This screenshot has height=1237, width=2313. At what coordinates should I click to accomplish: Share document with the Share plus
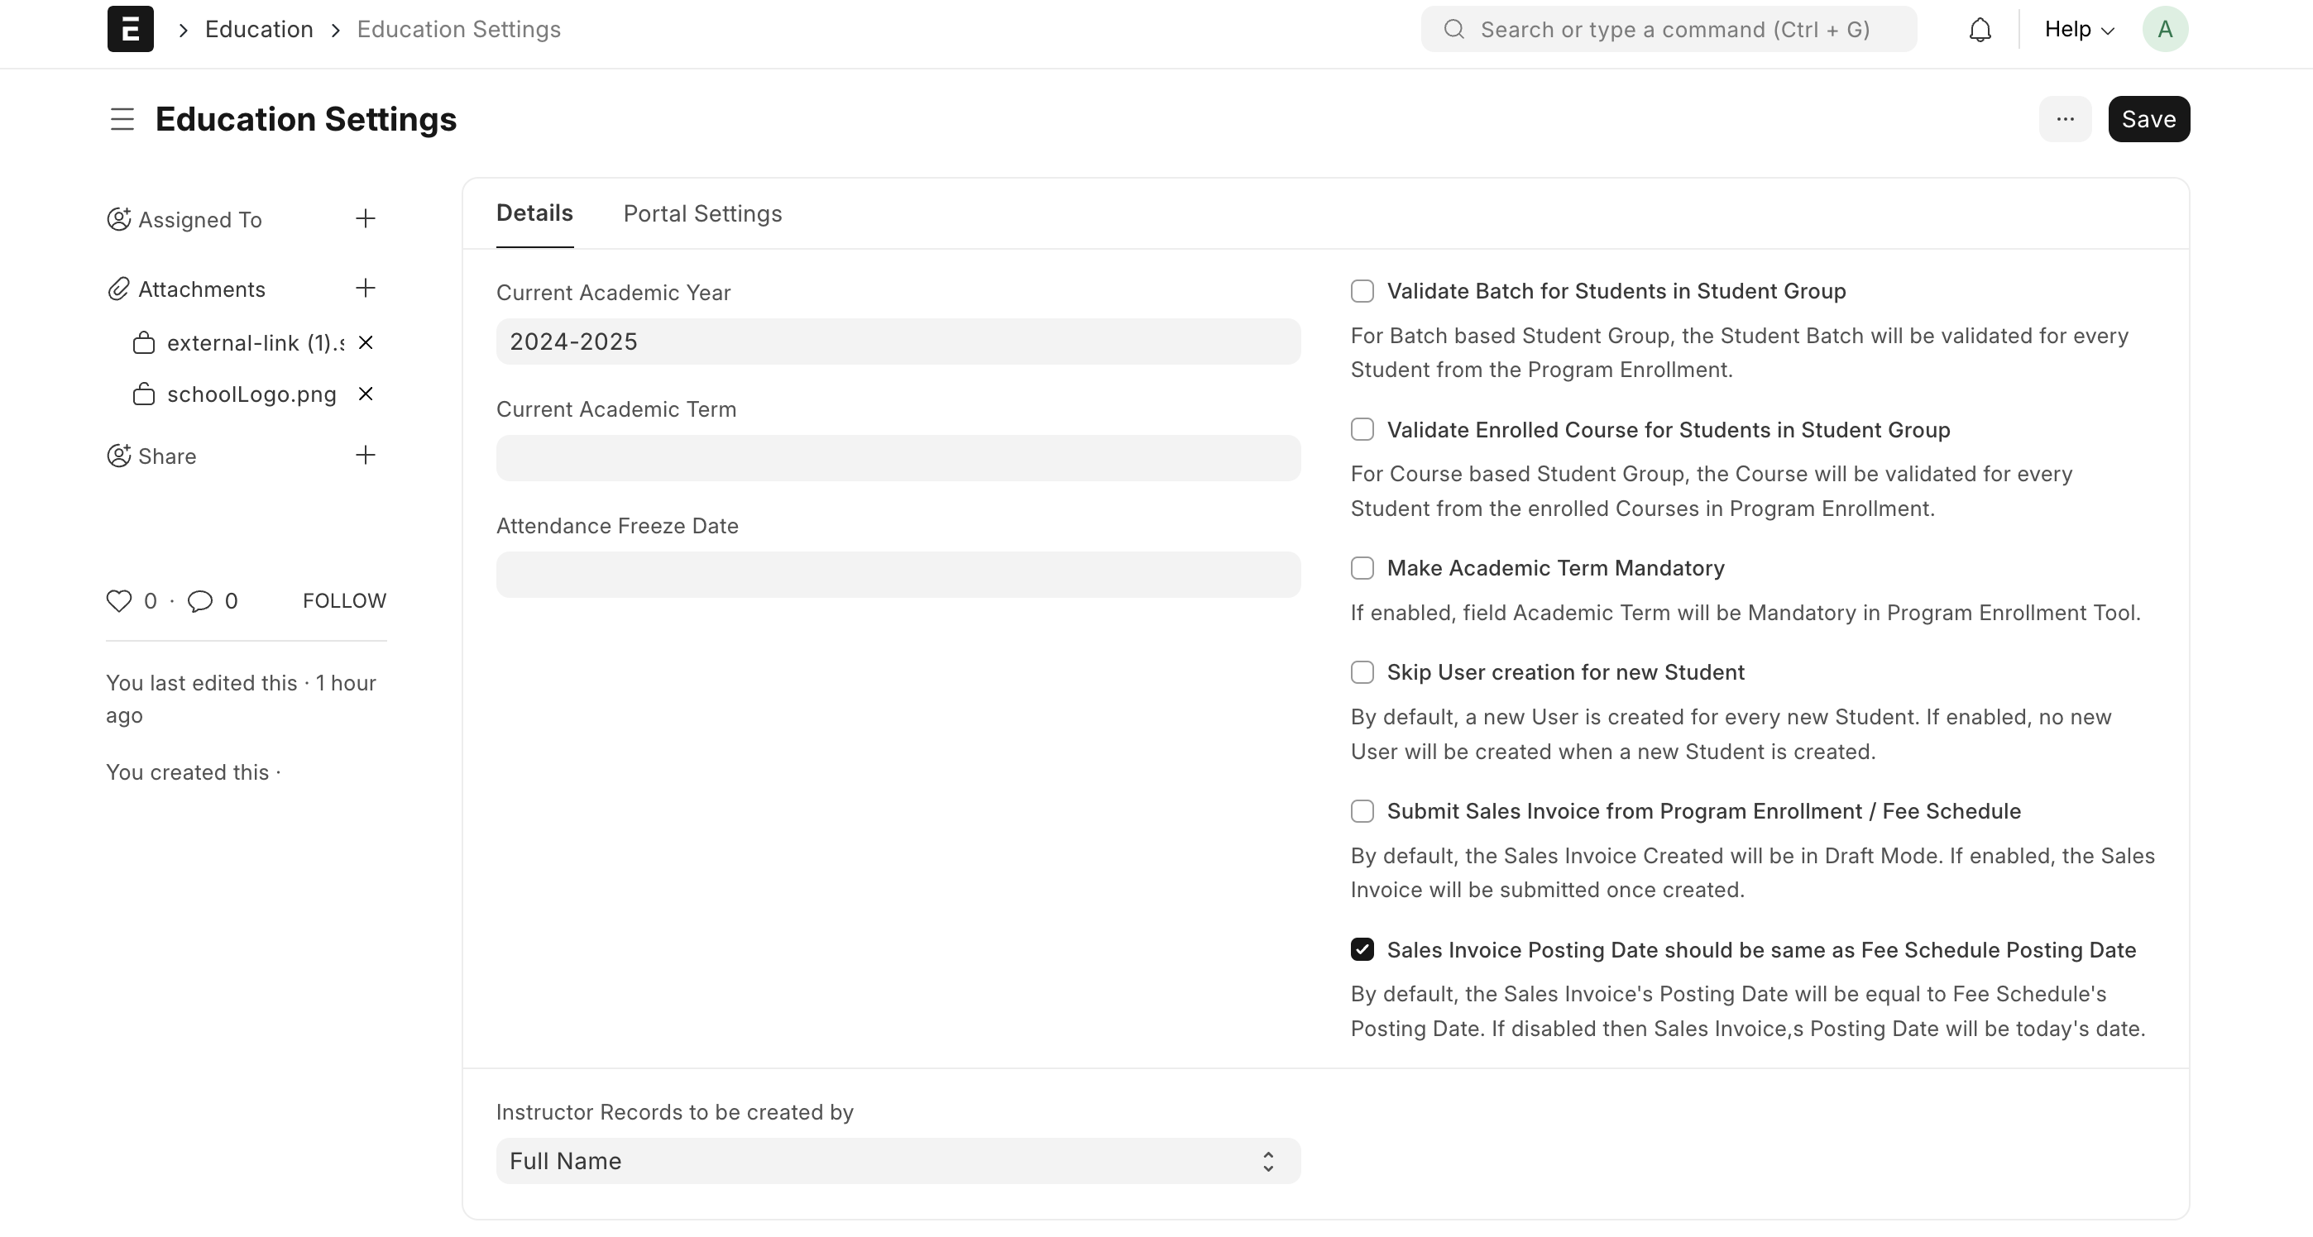coord(366,455)
